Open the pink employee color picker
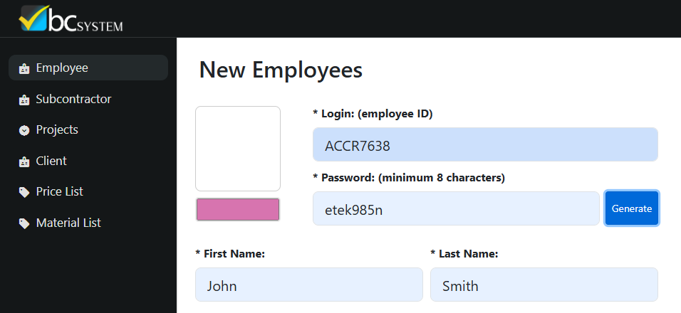The height and width of the screenshot is (313, 681). (x=238, y=210)
